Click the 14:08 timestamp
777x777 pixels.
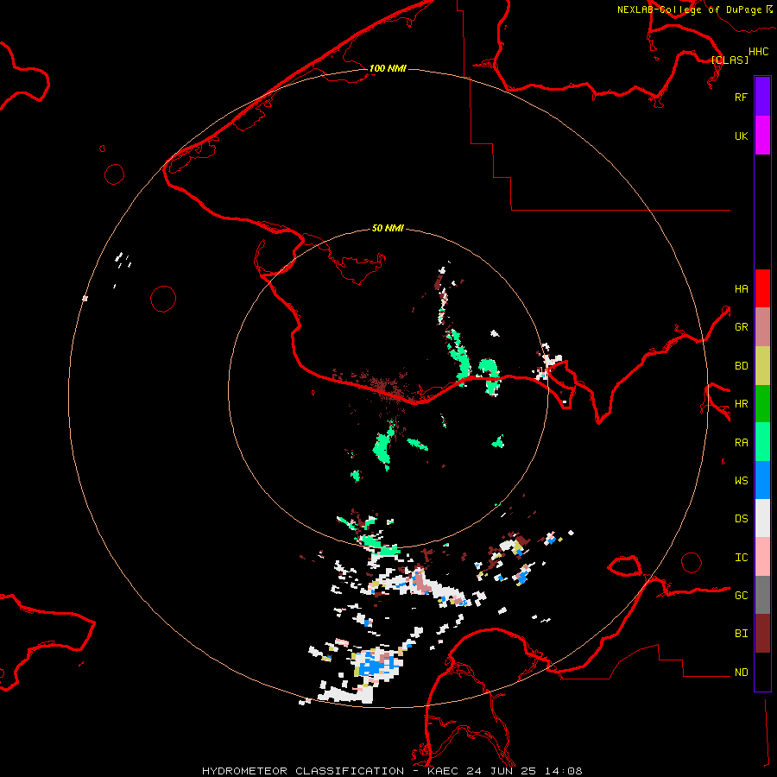click(563, 771)
